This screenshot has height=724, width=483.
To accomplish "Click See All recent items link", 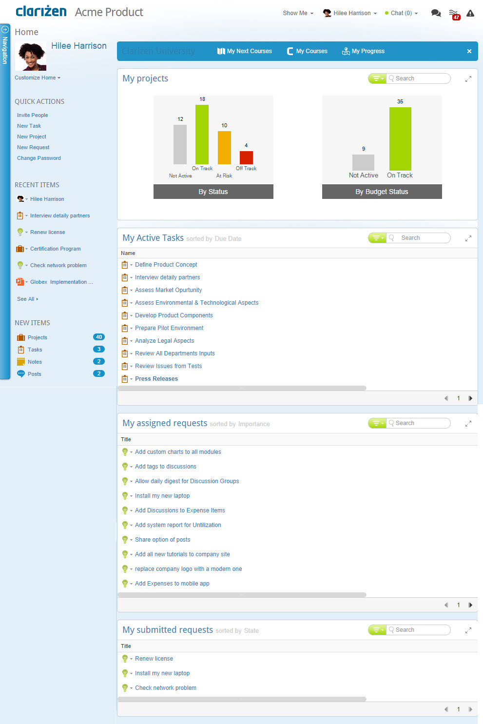I will coord(27,299).
